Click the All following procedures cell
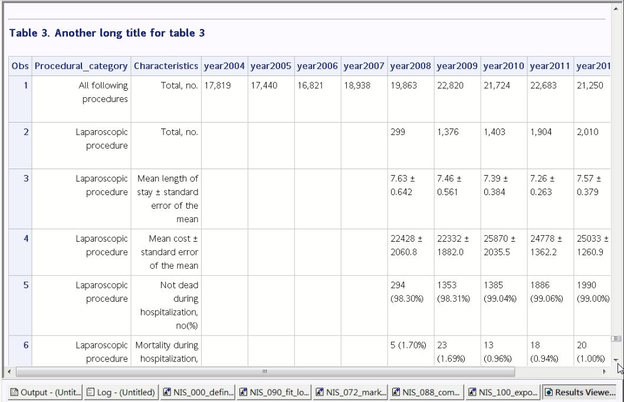 81,98
